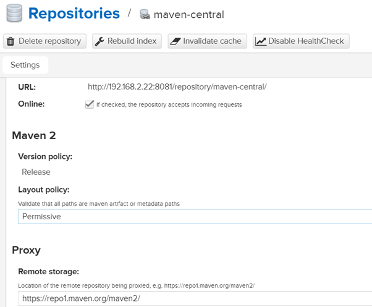Click the Disable HealthCheck button label
This screenshot has width=372, height=307.
306,41
